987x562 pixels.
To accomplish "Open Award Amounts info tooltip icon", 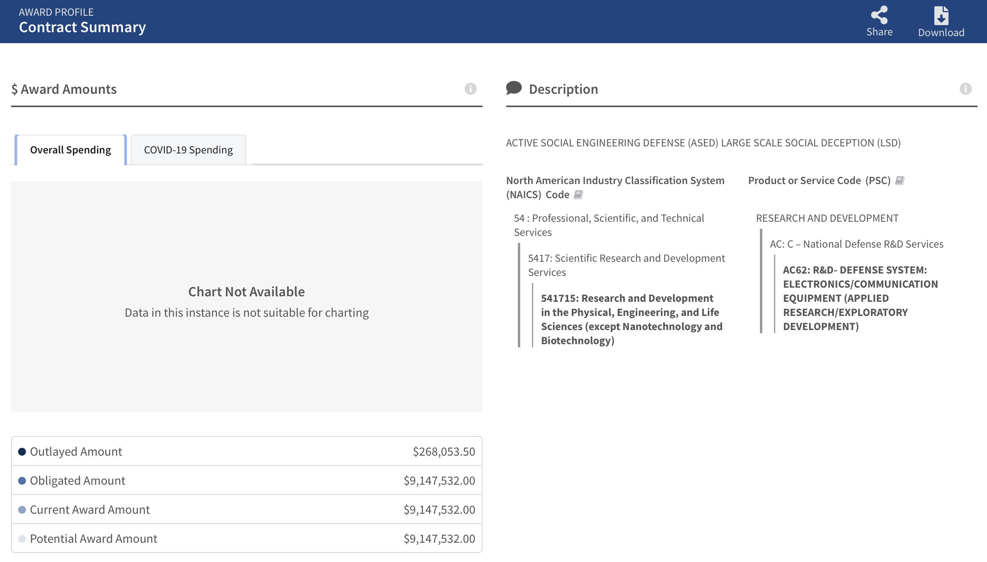I will [470, 89].
